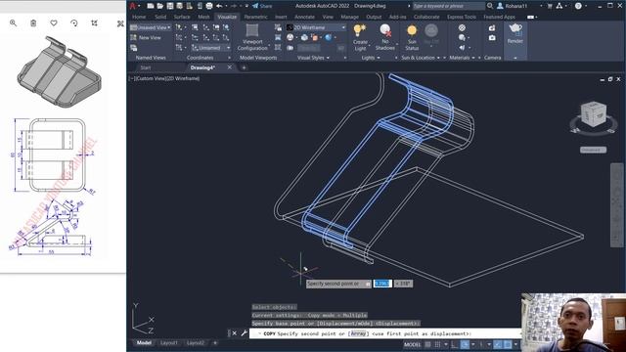Click the Render teapot button
Image resolution: width=626 pixels, height=352 pixels.
515,33
